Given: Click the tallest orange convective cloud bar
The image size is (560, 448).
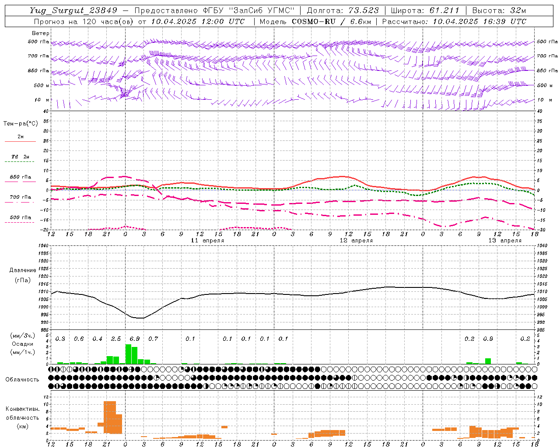Looking at the screenshot, I should [110, 417].
